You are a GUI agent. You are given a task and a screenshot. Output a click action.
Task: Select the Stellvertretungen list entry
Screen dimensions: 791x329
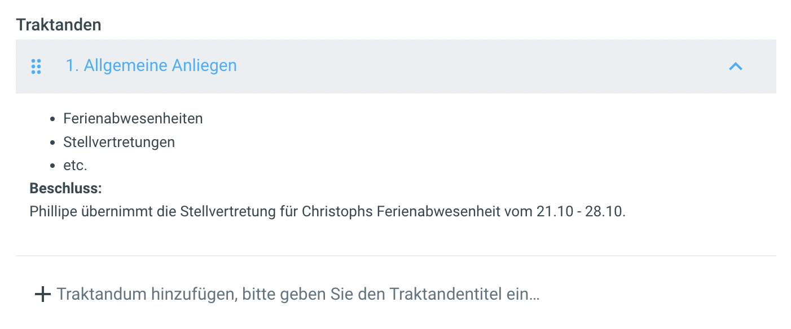[119, 143]
